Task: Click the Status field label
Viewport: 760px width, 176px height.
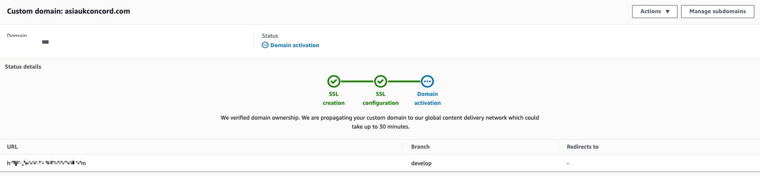Action: click(x=270, y=36)
